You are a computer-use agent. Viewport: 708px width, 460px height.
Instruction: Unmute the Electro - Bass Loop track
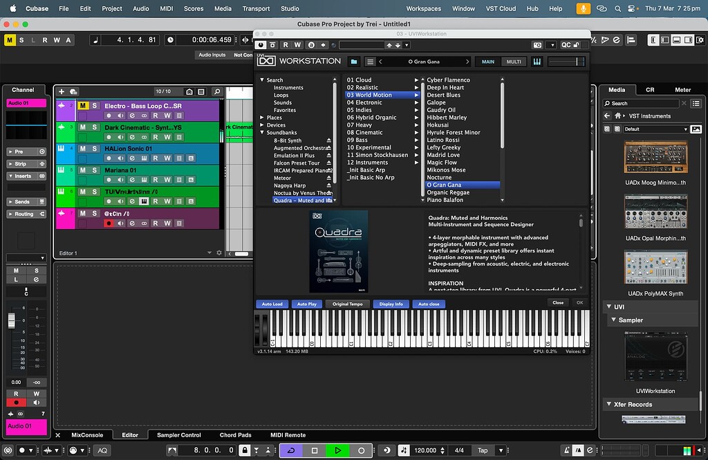(83, 106)
